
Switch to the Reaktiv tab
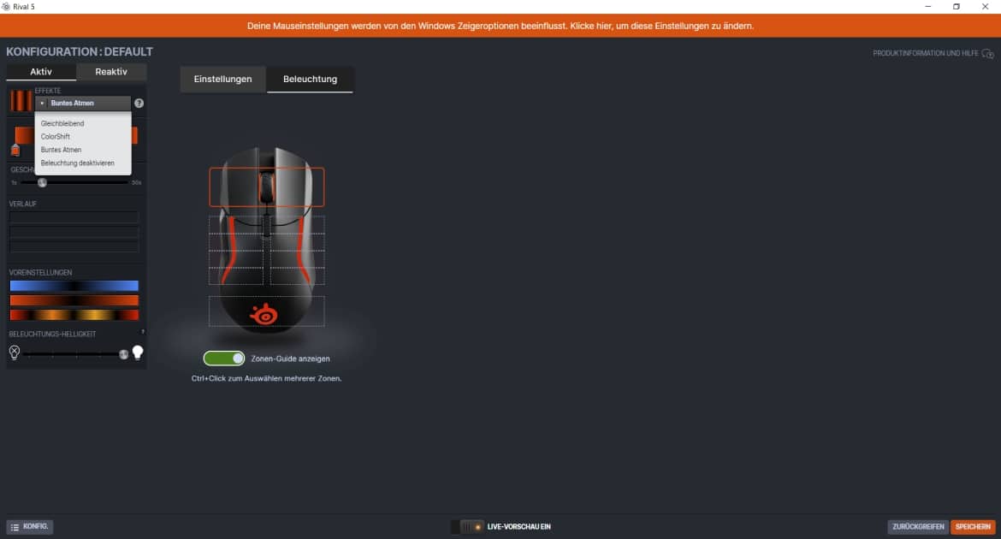(x=111, y=72)
